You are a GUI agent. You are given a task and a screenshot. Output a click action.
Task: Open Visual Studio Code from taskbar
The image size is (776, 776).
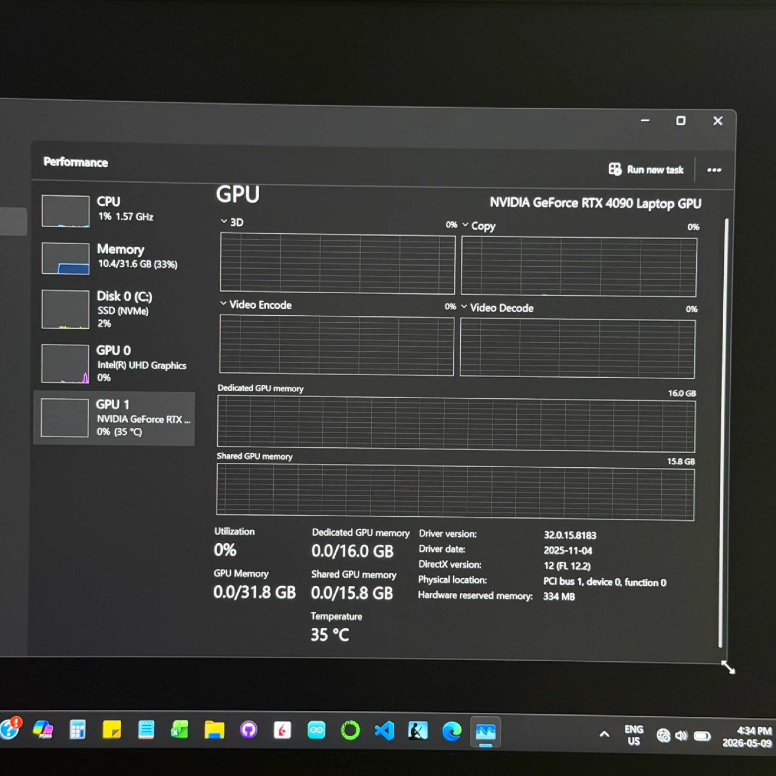(384, 731)
